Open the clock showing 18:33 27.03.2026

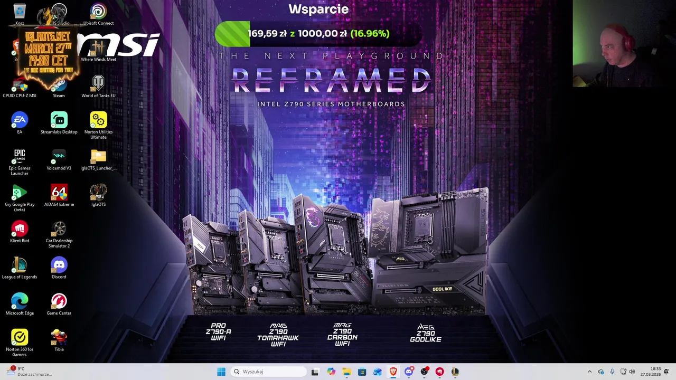(650, 372)
